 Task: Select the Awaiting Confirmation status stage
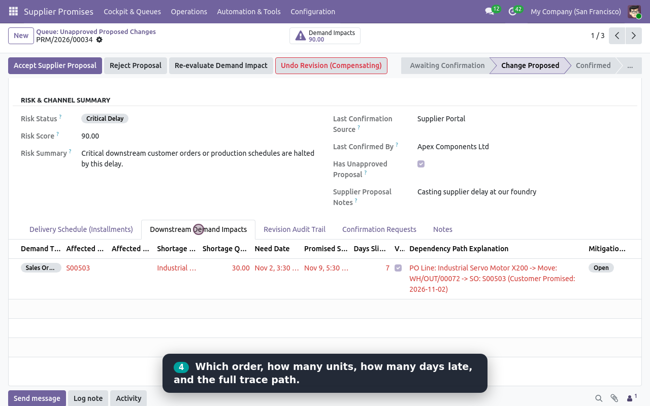(447, 65)
